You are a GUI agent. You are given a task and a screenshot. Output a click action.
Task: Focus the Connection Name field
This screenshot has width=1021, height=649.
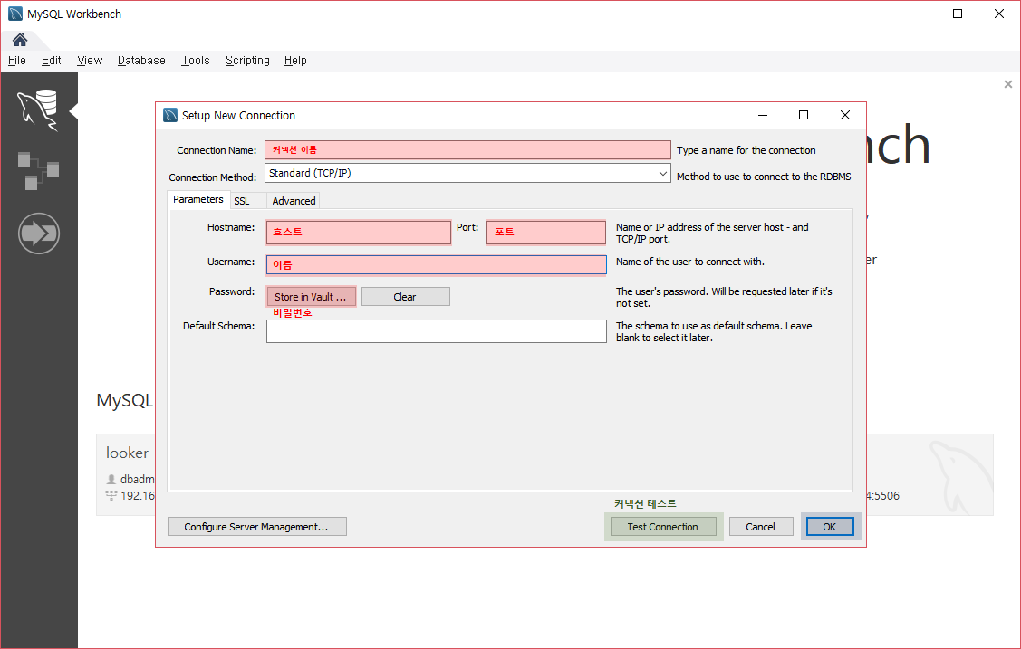[x=467, y=149]
